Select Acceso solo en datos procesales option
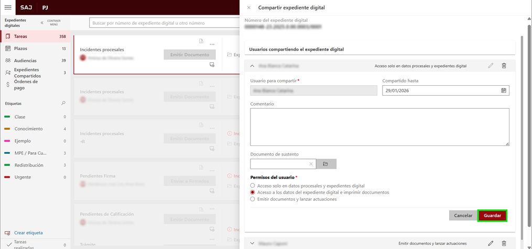Image resolution: width=532 pixels, height=249 pixels. coord(253,186)
